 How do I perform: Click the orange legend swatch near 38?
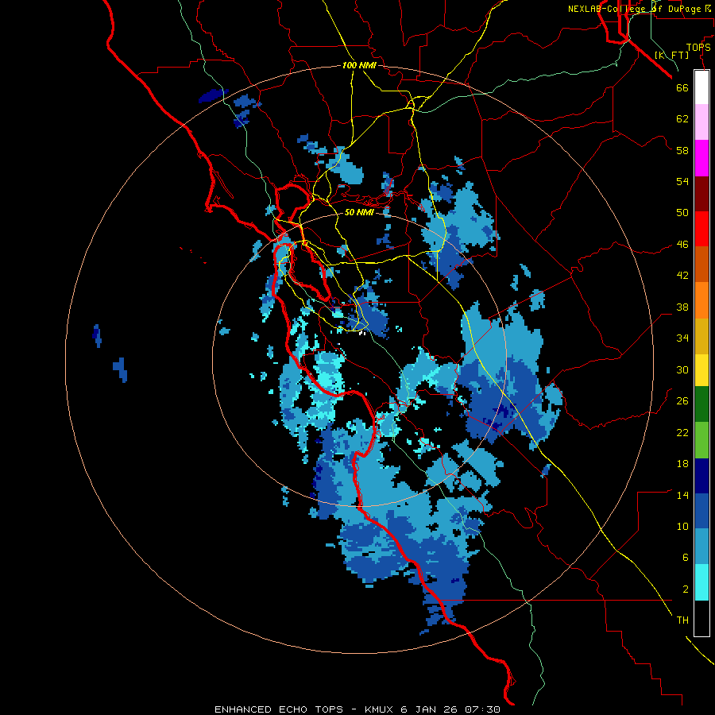coord(701,300)
